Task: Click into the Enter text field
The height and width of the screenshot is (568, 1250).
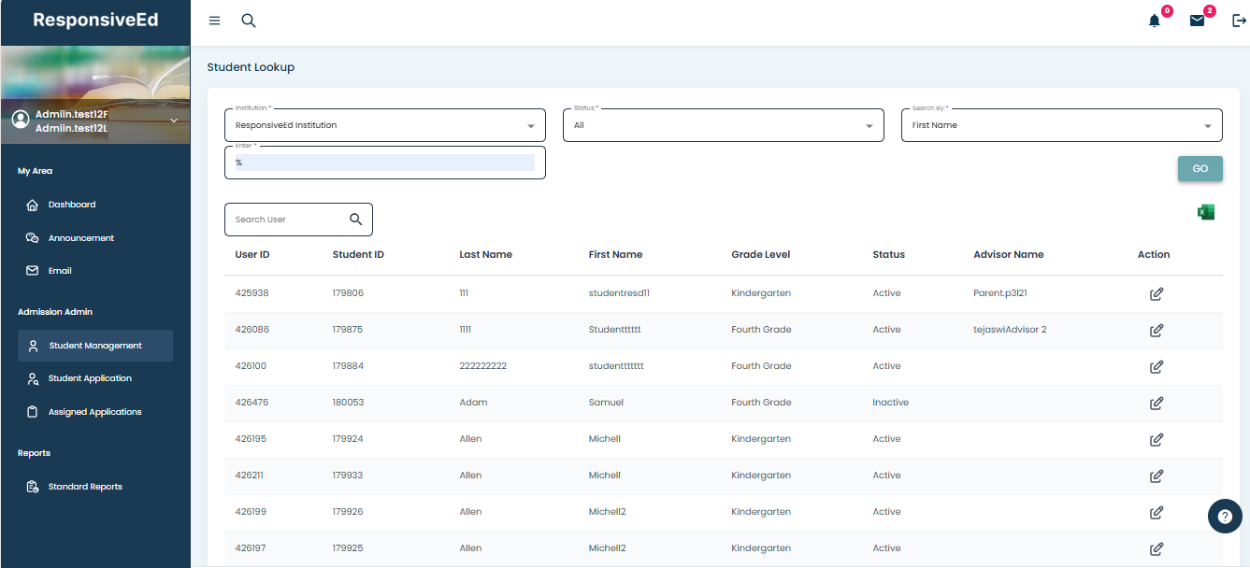Action: (384, 163)
